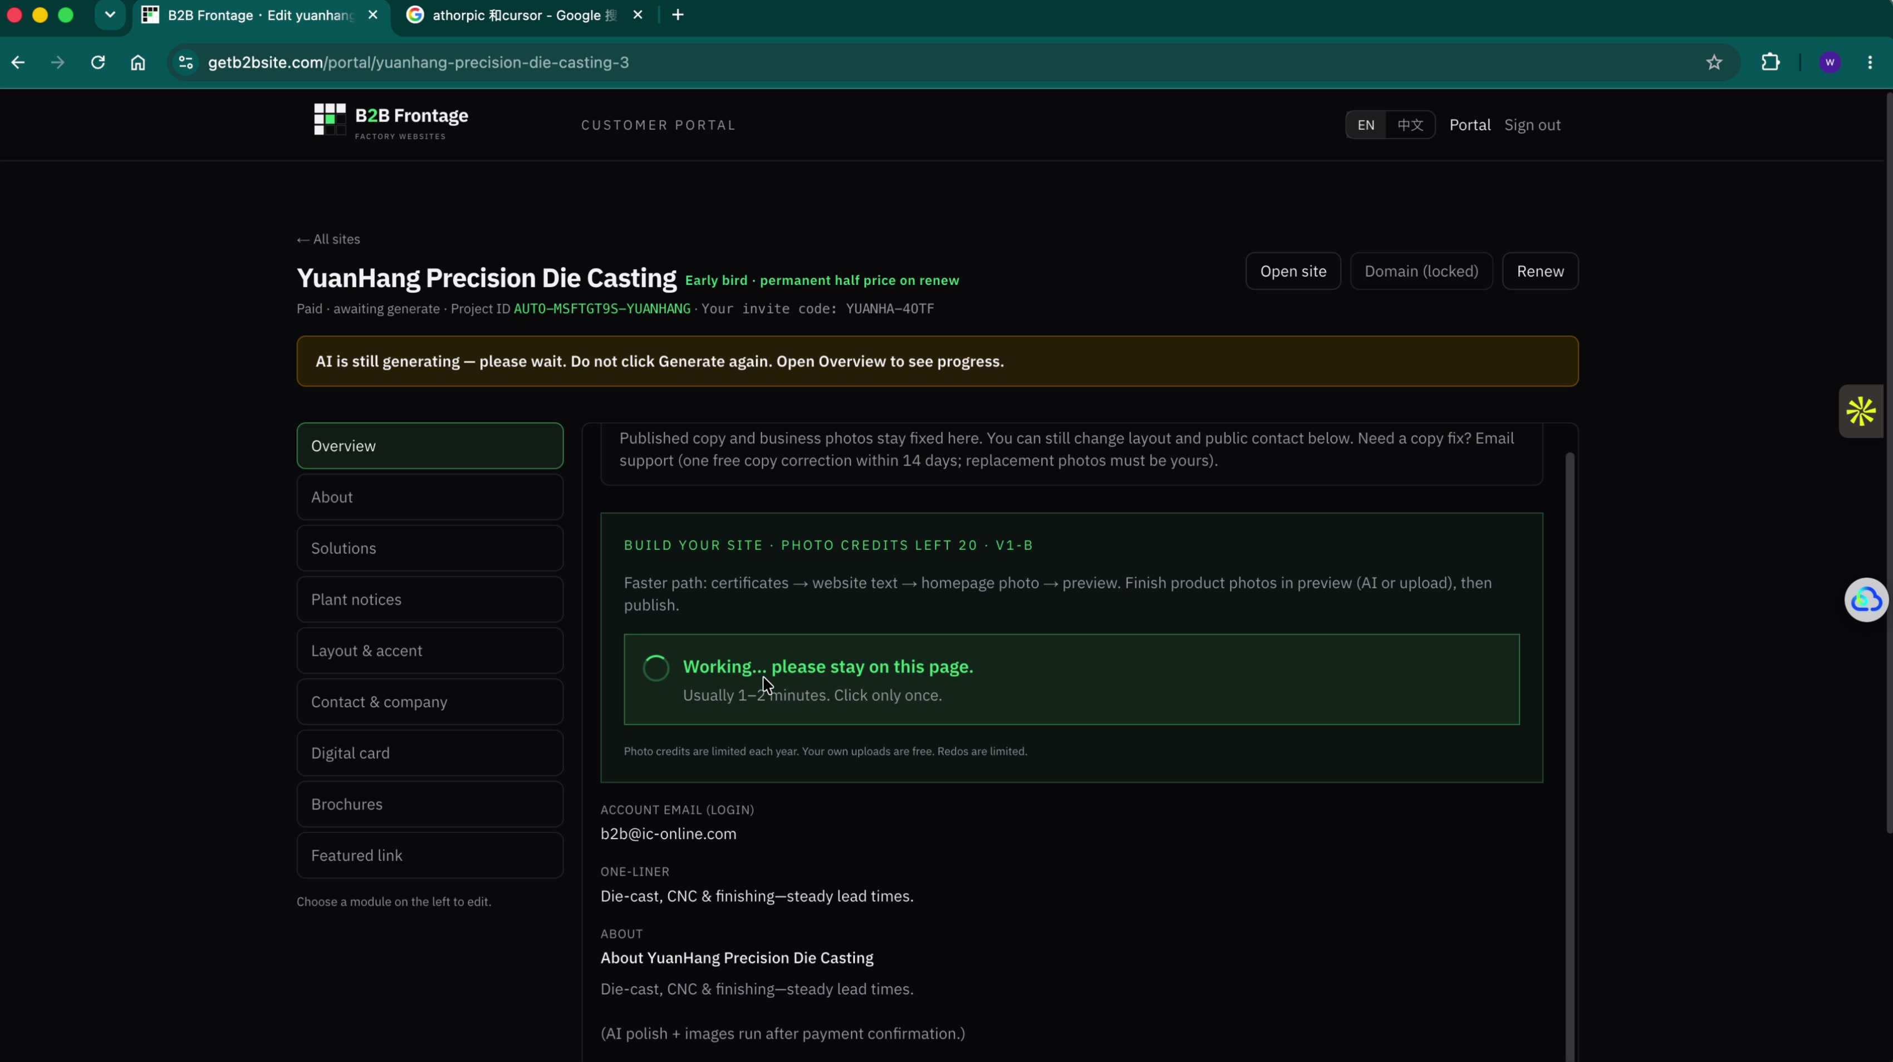Open the Contact & company module
The image size is (1893, 1062).
click(430, 702)
